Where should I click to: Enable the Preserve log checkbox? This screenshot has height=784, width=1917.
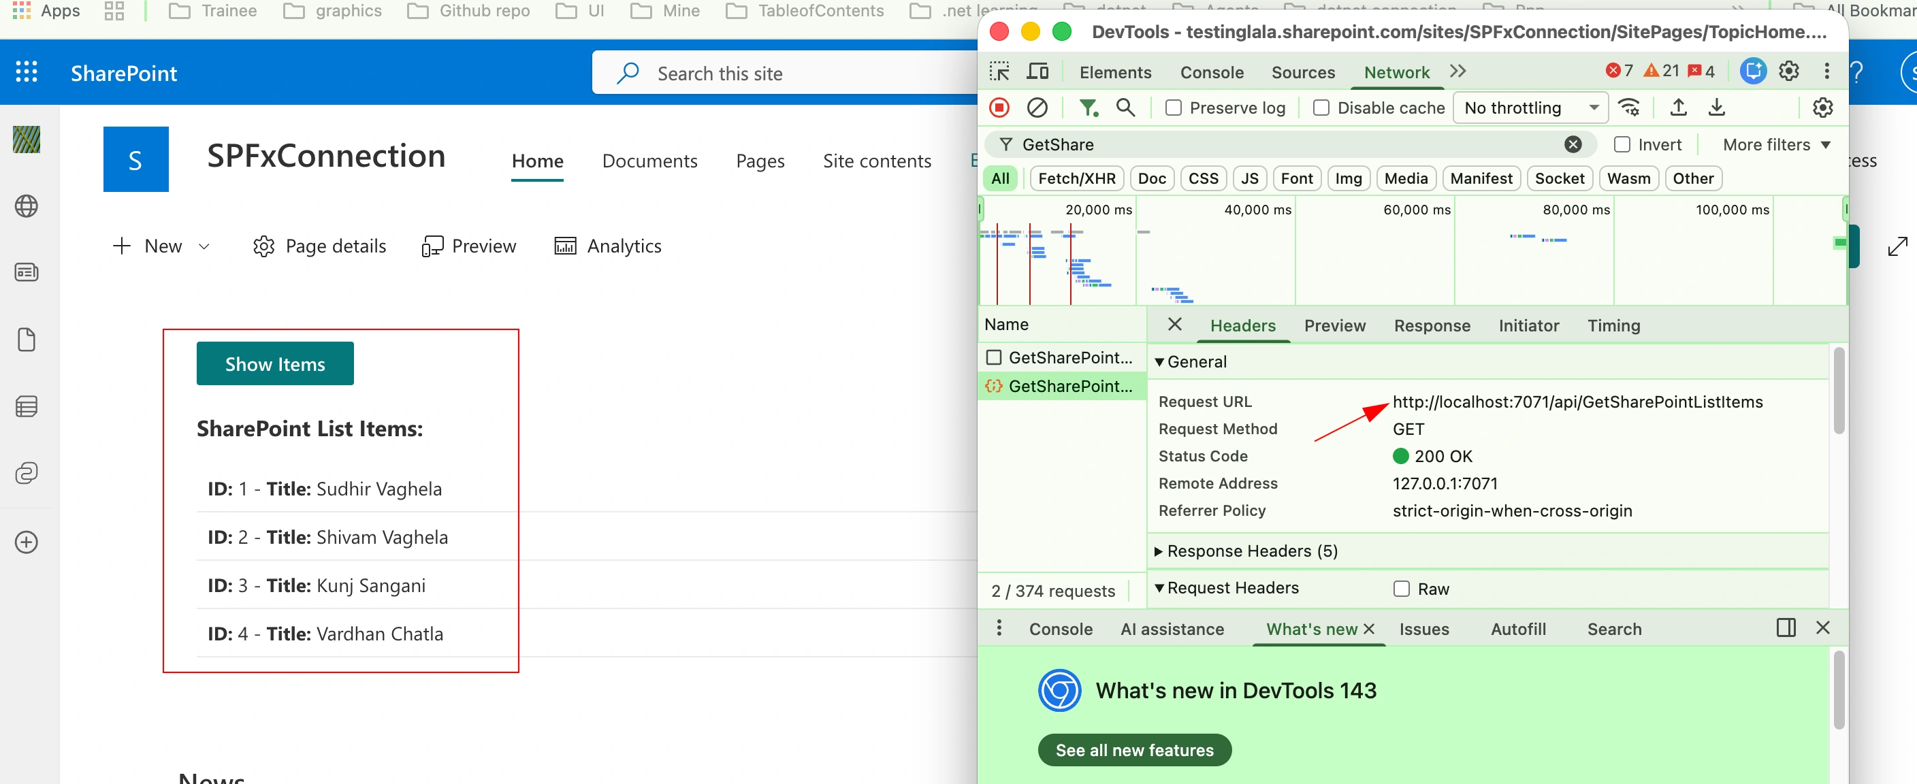coord(1174,108)
